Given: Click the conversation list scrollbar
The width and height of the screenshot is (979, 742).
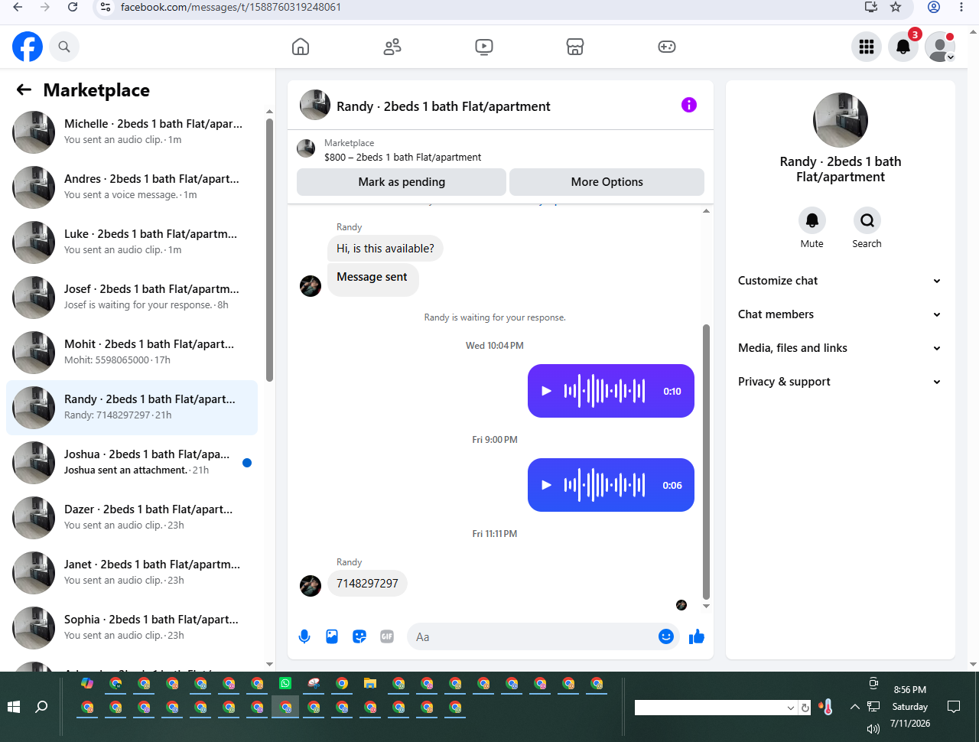Looking at the screenshot, I should [269, 249].
